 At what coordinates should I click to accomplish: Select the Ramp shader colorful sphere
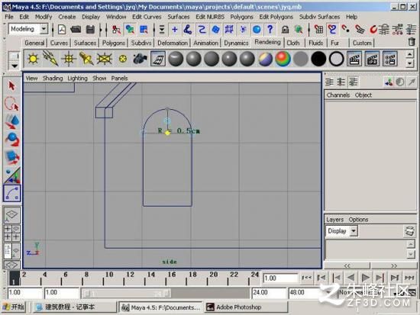point(283,59)
